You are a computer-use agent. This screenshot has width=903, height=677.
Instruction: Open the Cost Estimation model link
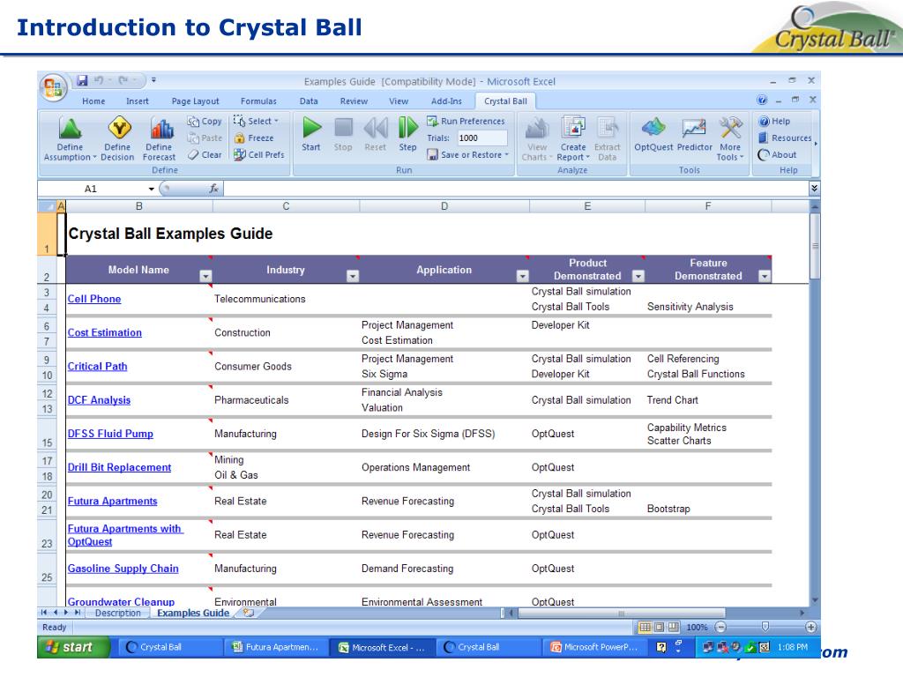(105, 332)
